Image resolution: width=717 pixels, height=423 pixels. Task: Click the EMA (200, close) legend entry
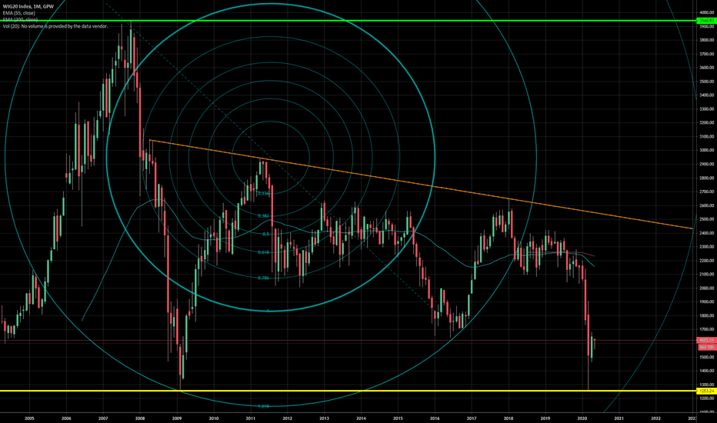[x=20, y=20]
